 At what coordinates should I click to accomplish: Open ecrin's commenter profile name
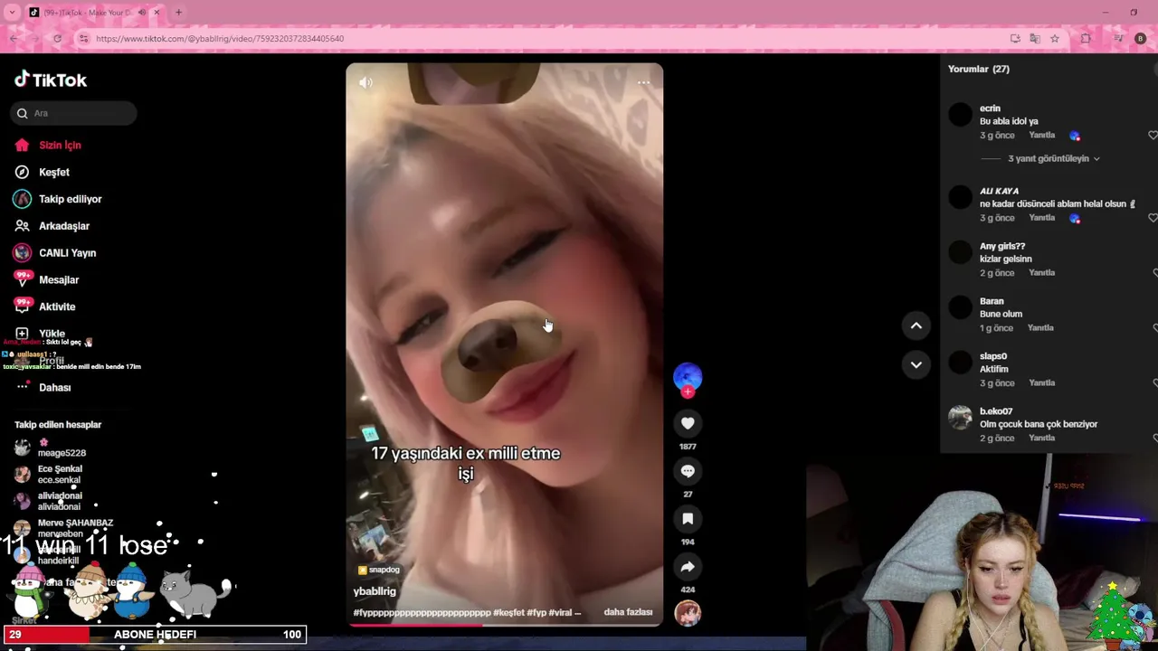click(x=990, y=108)
